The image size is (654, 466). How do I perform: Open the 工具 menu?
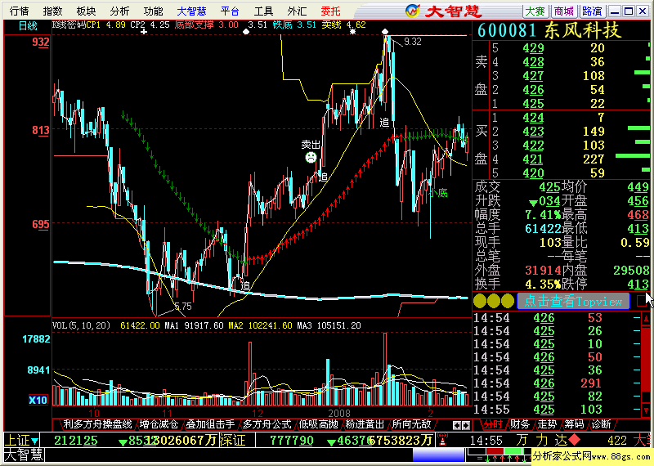(x=263, y=11)
